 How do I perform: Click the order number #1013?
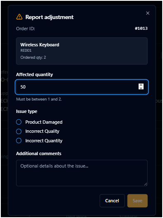[141, 29]
